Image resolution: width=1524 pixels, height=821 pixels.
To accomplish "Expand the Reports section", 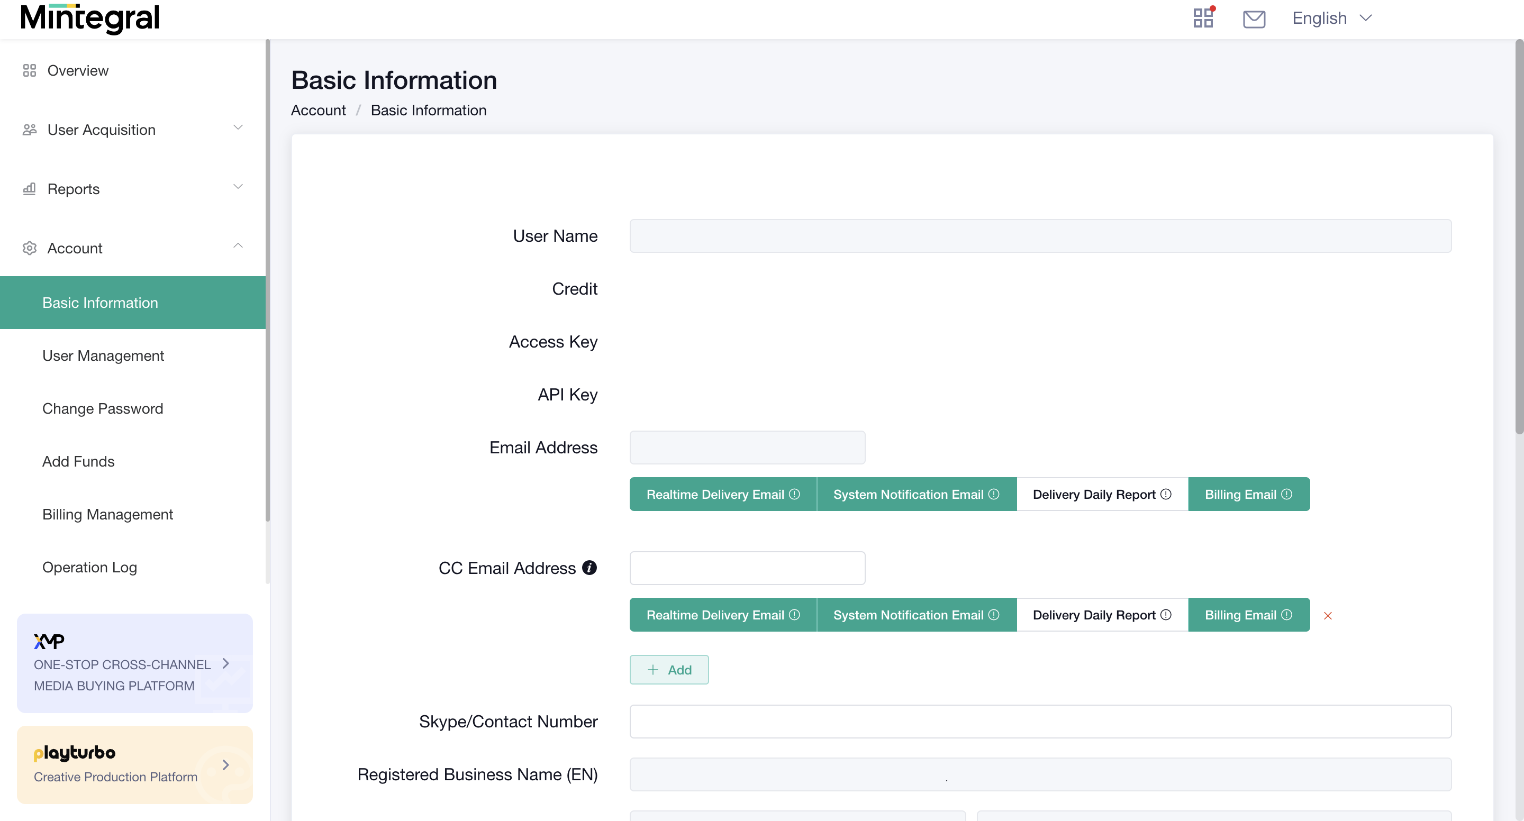I will point(238,186).
